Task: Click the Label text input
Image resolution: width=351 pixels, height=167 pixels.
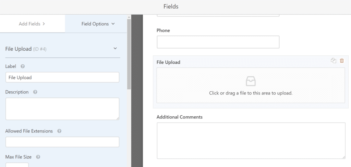Action: coord(62,77)
